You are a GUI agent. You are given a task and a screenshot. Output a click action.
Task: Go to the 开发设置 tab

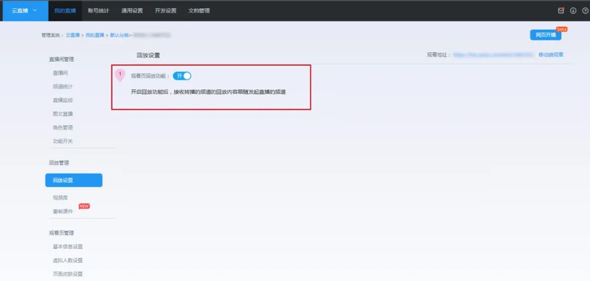[x=166, y=10]
